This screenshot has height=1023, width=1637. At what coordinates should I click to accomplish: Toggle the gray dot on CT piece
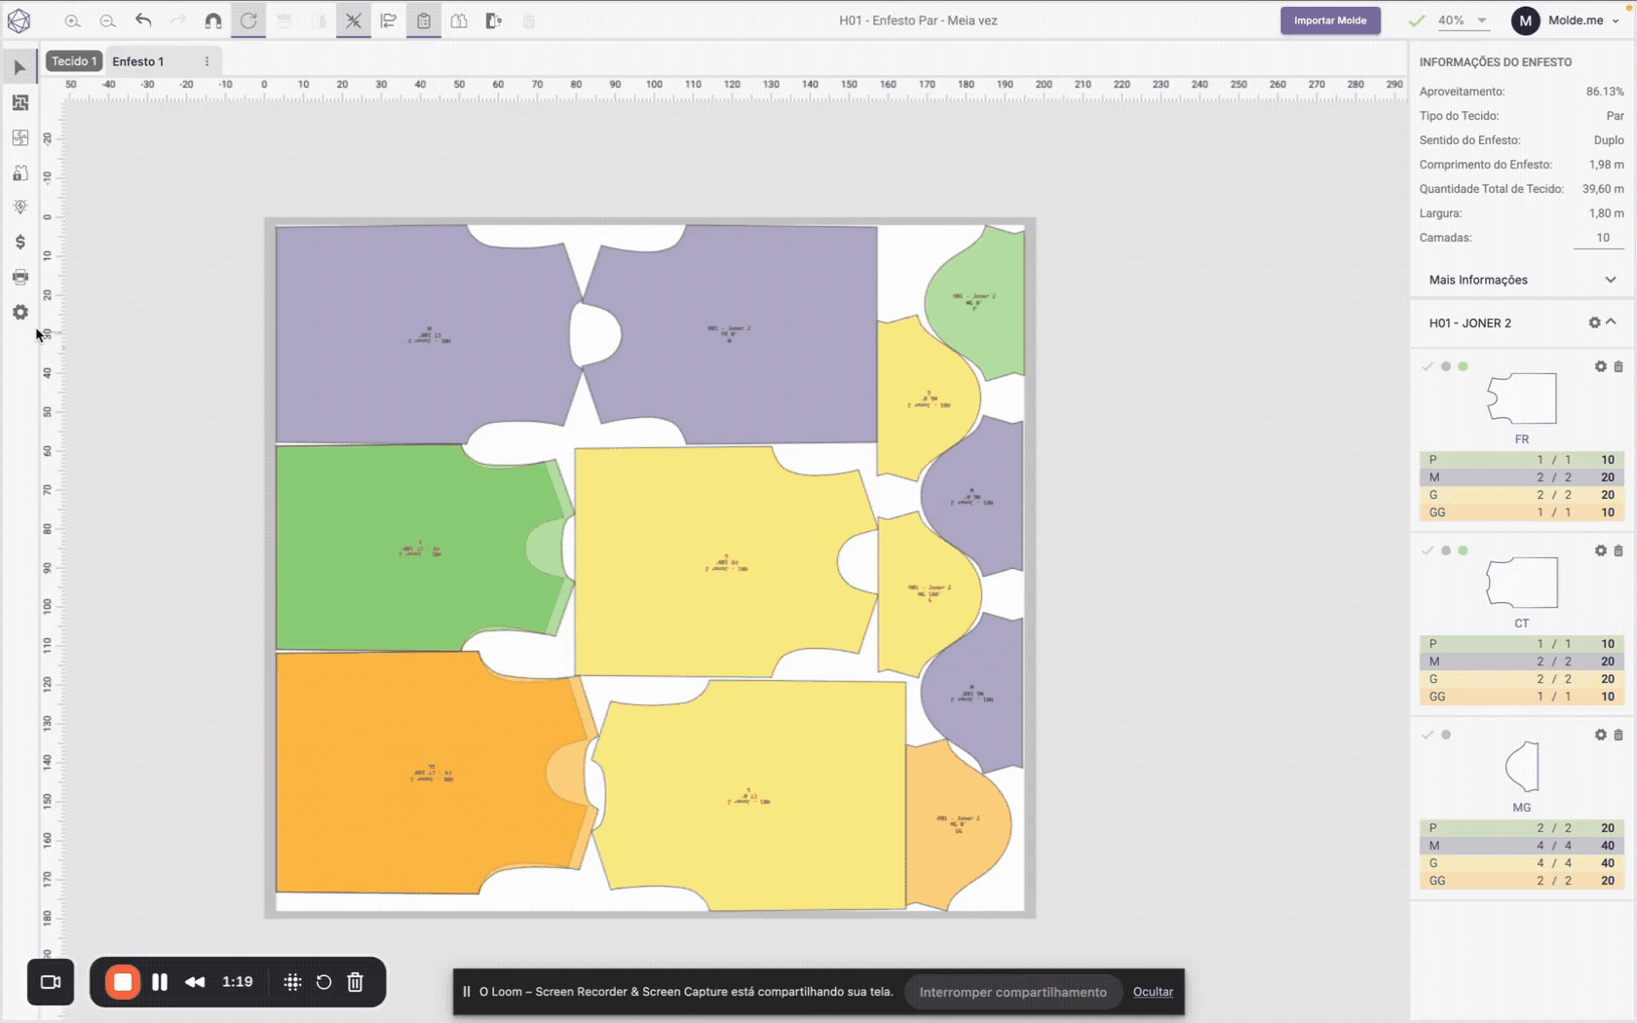pyautogui.click(x=1446, y=550)
